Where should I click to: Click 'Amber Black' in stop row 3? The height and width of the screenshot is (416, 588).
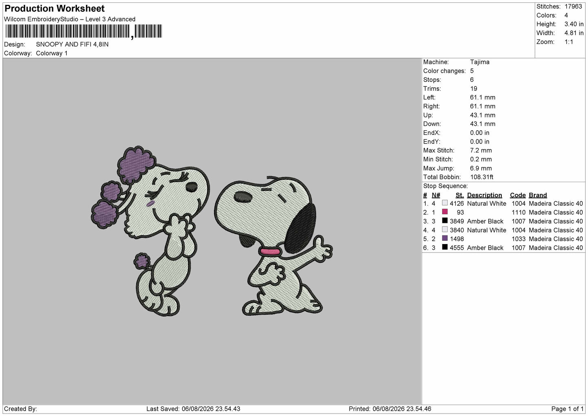(485, 221)
